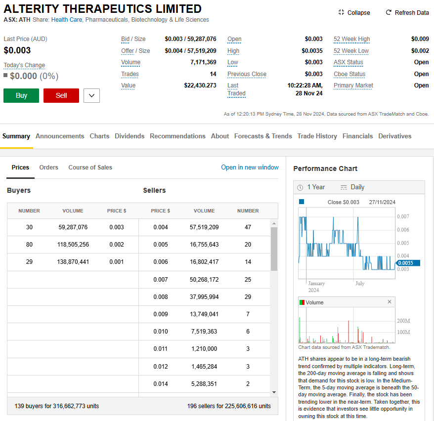Click the clock icon beside 1 Year

coord(300,188)
